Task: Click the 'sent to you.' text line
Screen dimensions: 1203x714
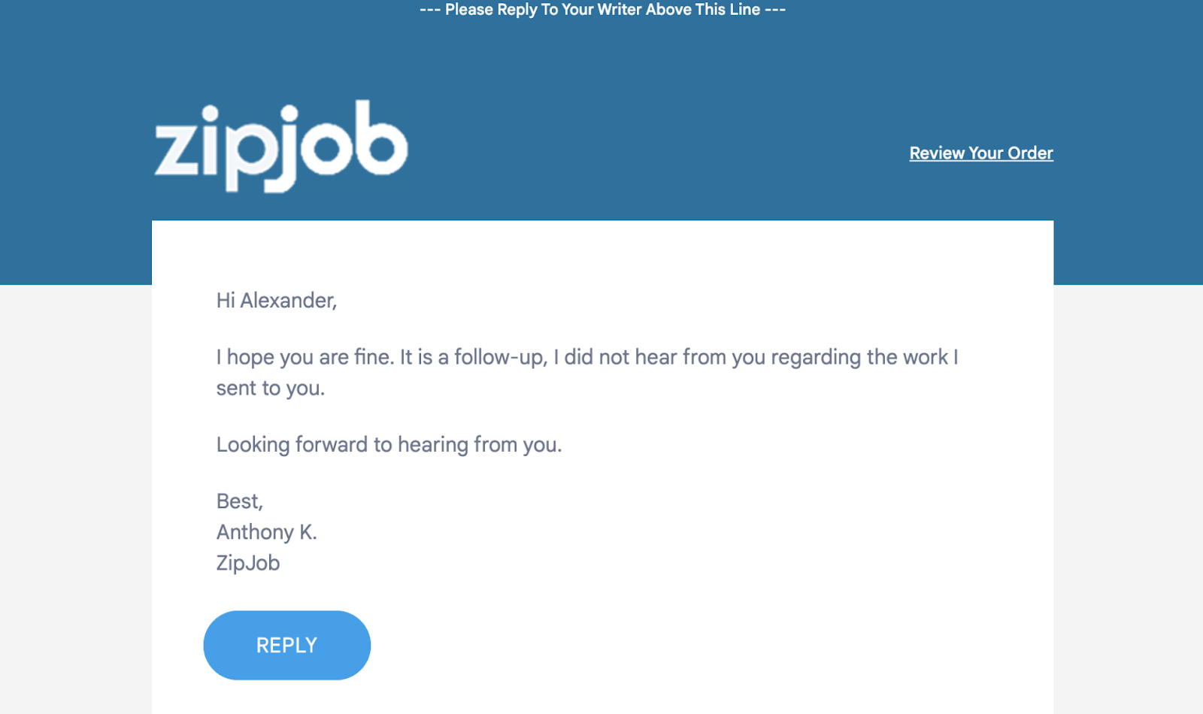Action: click(x=271, y=388)
